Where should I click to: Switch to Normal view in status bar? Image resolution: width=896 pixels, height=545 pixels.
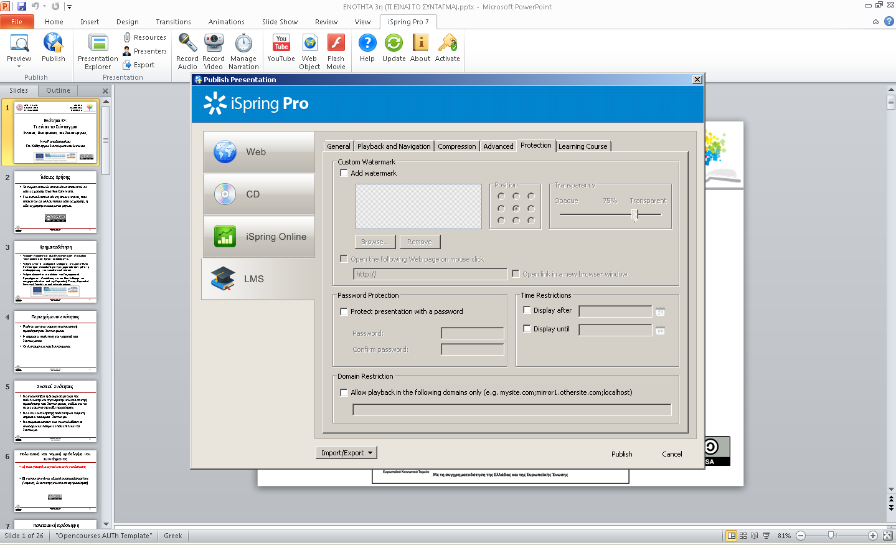732,536
